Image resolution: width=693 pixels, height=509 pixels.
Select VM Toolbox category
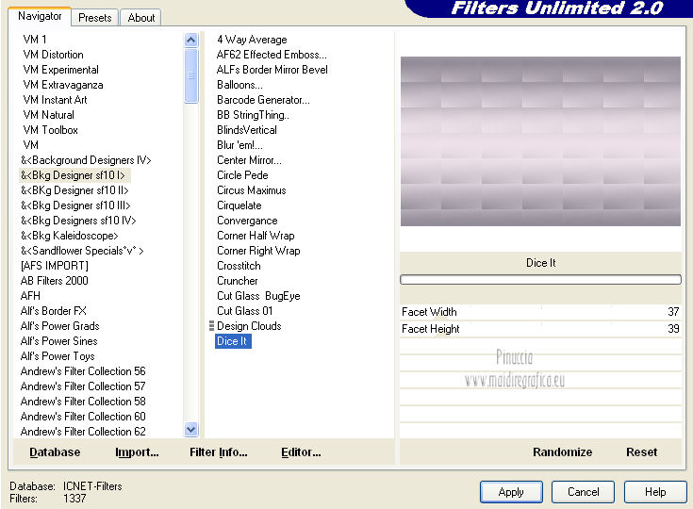(50, 130)
